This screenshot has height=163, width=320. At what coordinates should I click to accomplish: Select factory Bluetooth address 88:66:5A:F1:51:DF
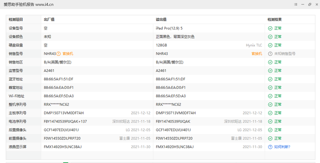click(x=59, y=79)
